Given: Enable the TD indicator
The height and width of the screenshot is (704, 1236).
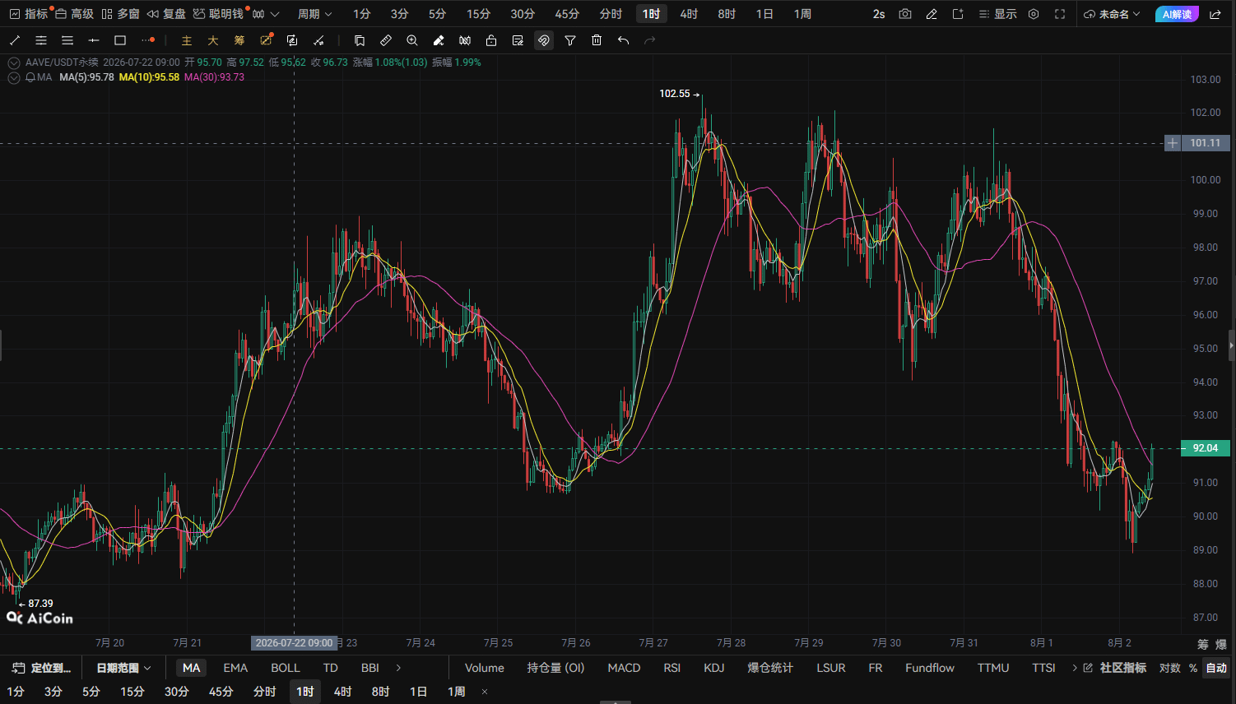Looking at the screenshot, I should [331, 668].
